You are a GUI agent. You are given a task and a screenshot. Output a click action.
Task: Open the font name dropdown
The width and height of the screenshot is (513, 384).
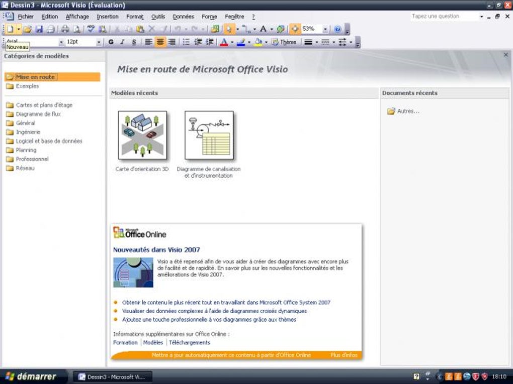tap(61, 42)
